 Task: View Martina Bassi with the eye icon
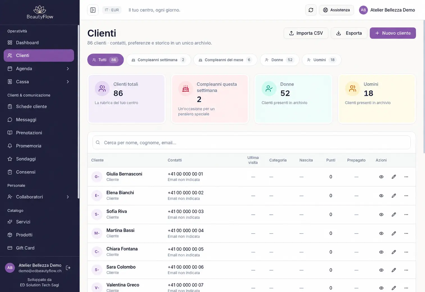coord(381,233)
